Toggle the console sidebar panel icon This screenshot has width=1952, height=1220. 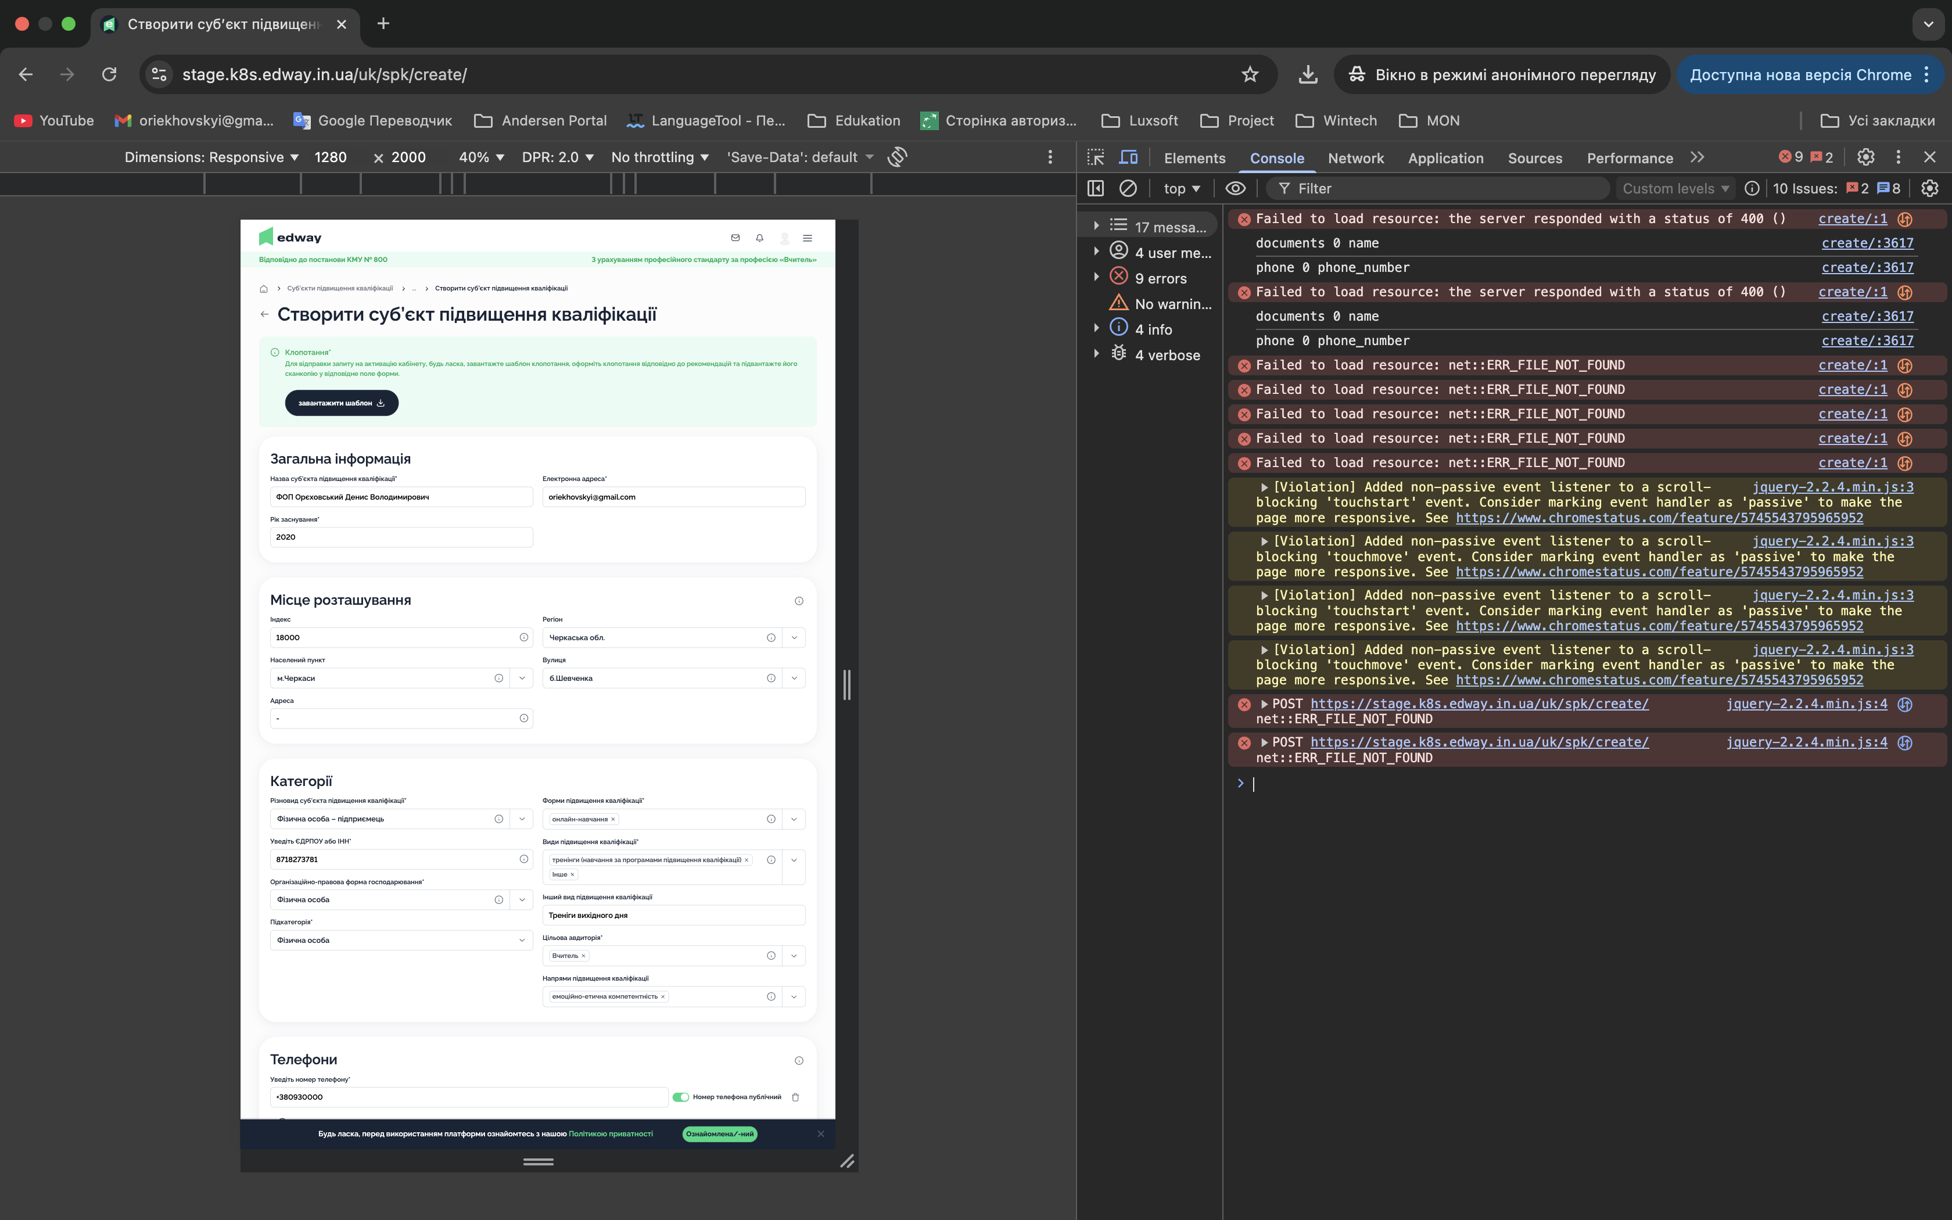click(x=1095, y=188)
